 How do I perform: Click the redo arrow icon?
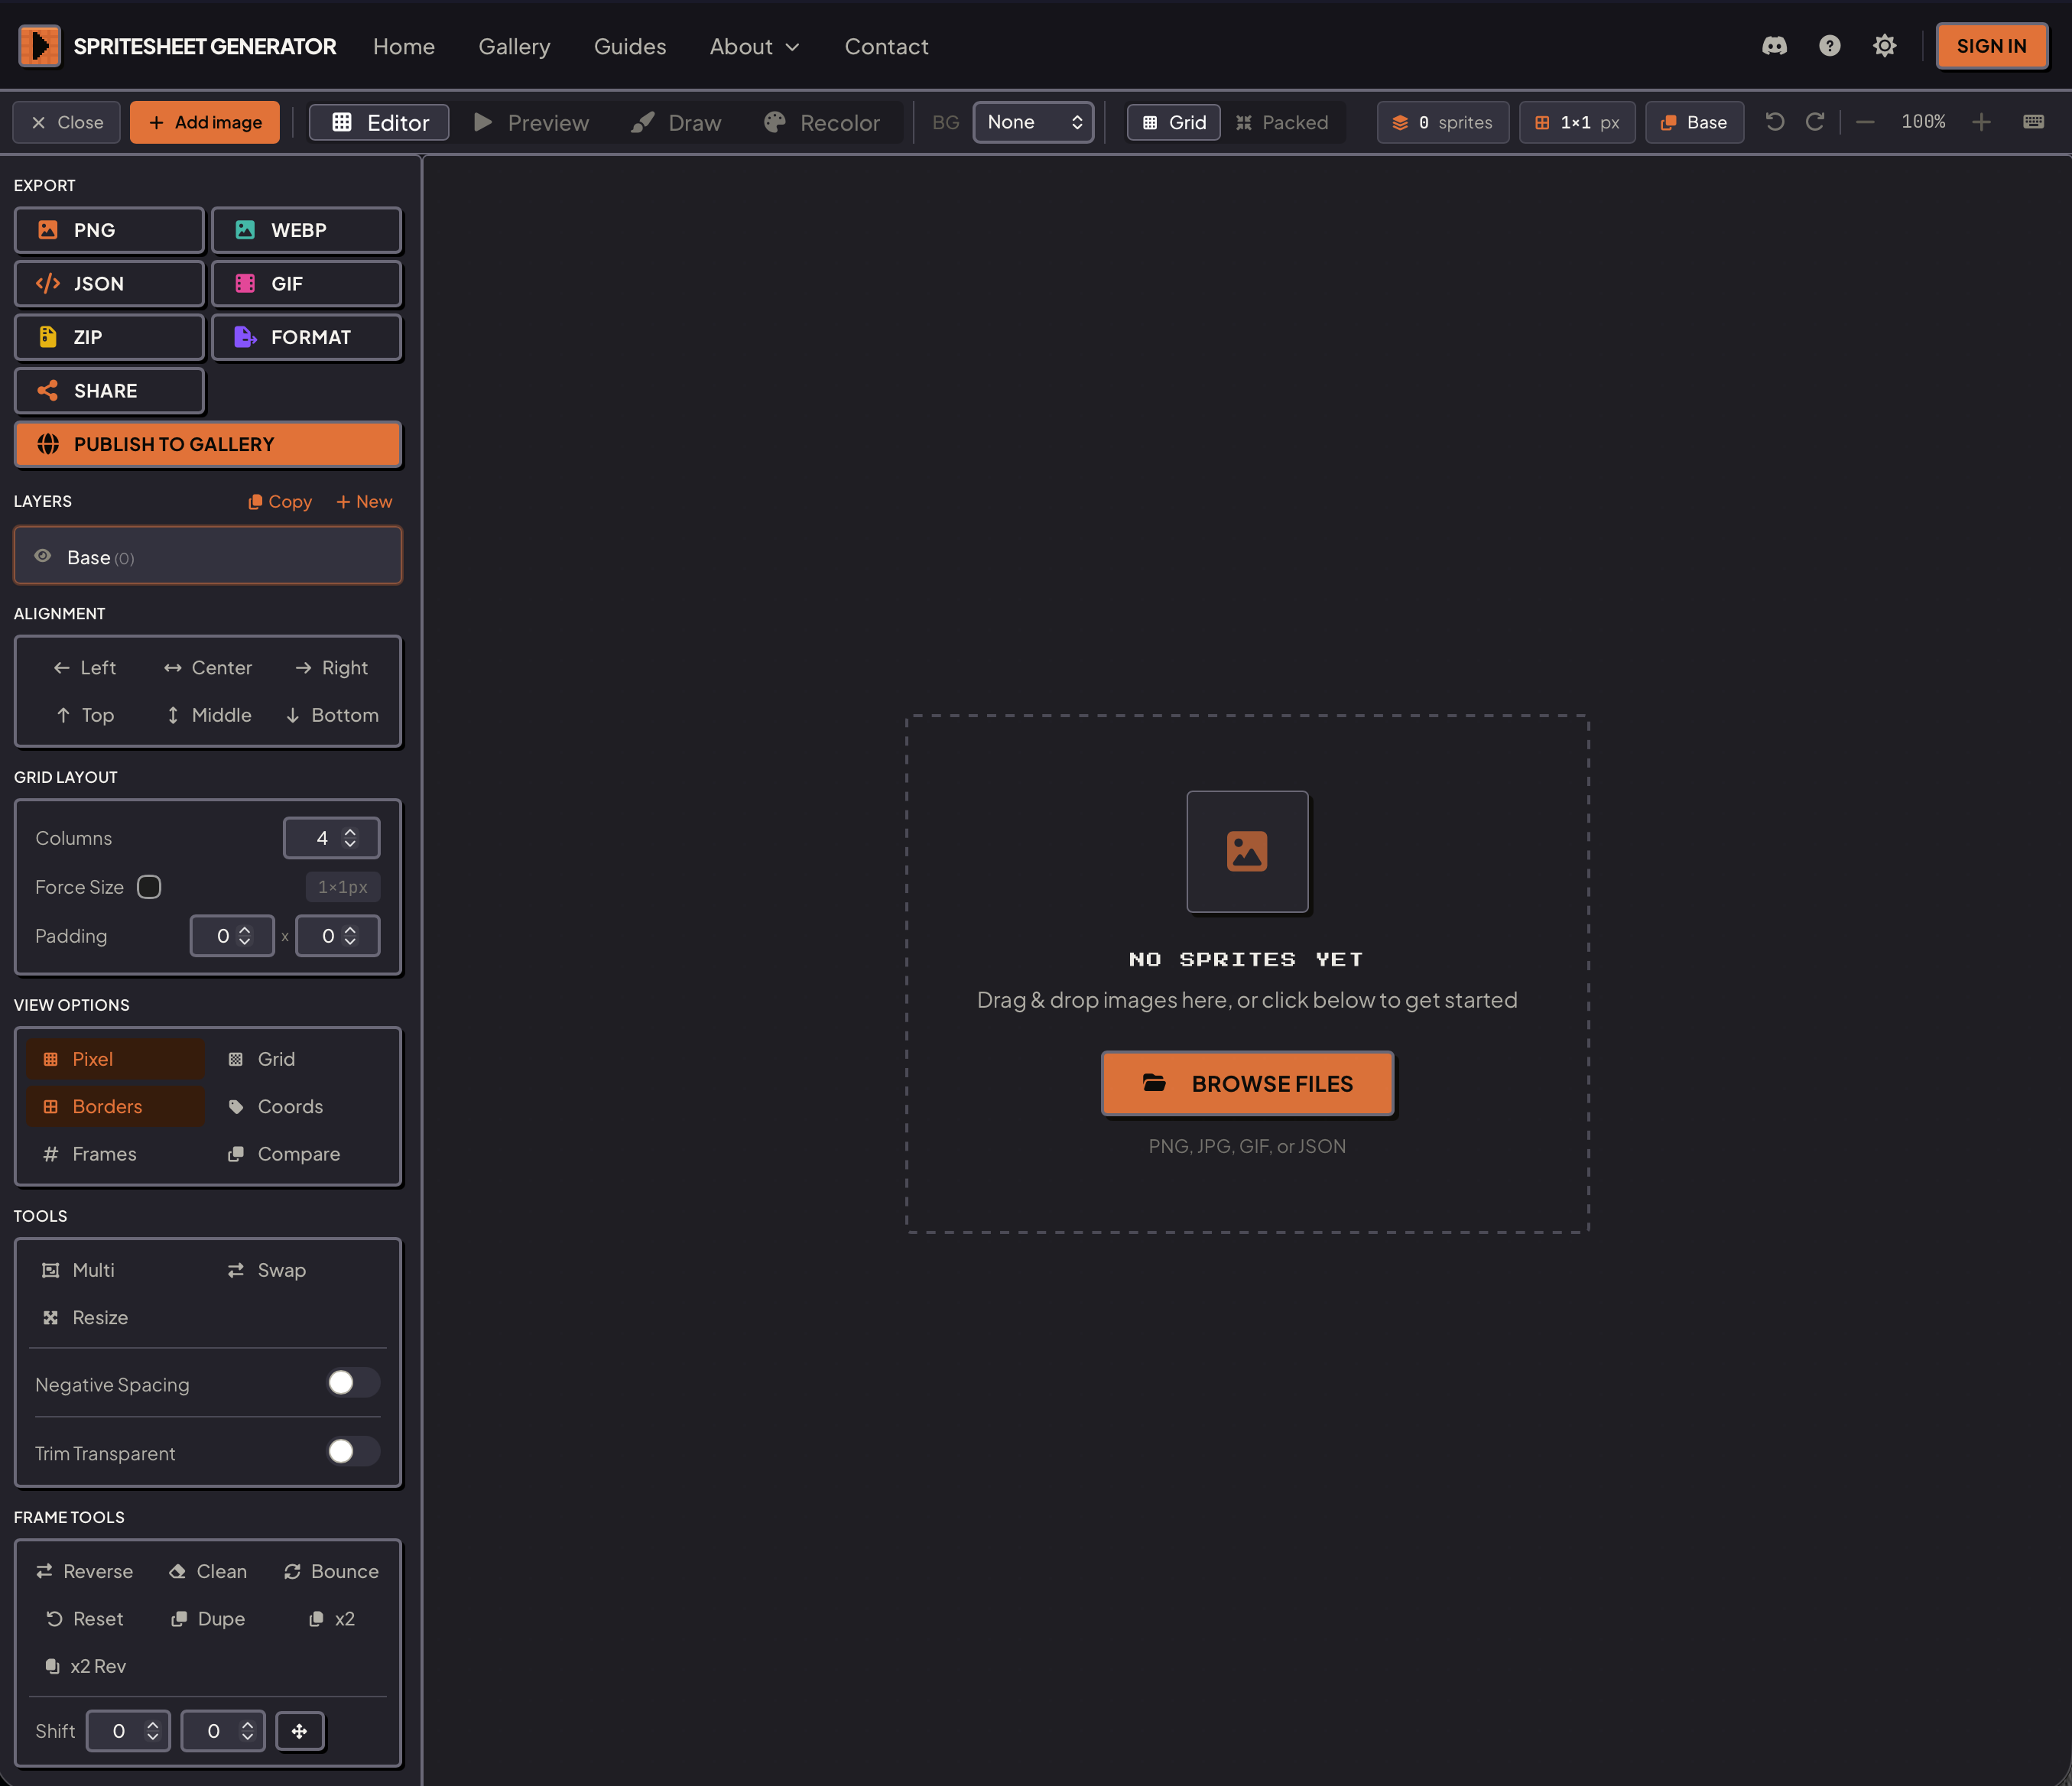tap(1815, 122)
